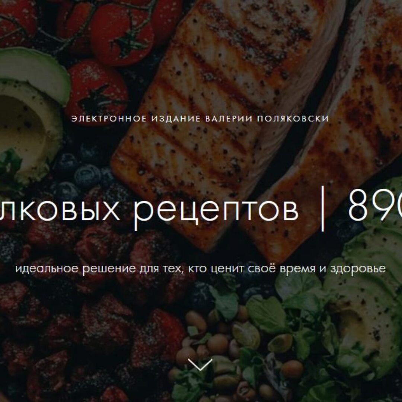402x402 pixels.
Task: Click the partially visible headline word 'лковых'
Action: pyautogui.click(x=60, y=211)
